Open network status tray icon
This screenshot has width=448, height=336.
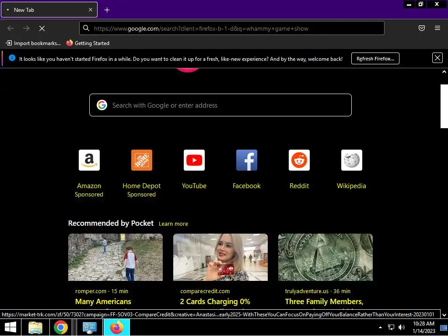(x=391, y=327)
